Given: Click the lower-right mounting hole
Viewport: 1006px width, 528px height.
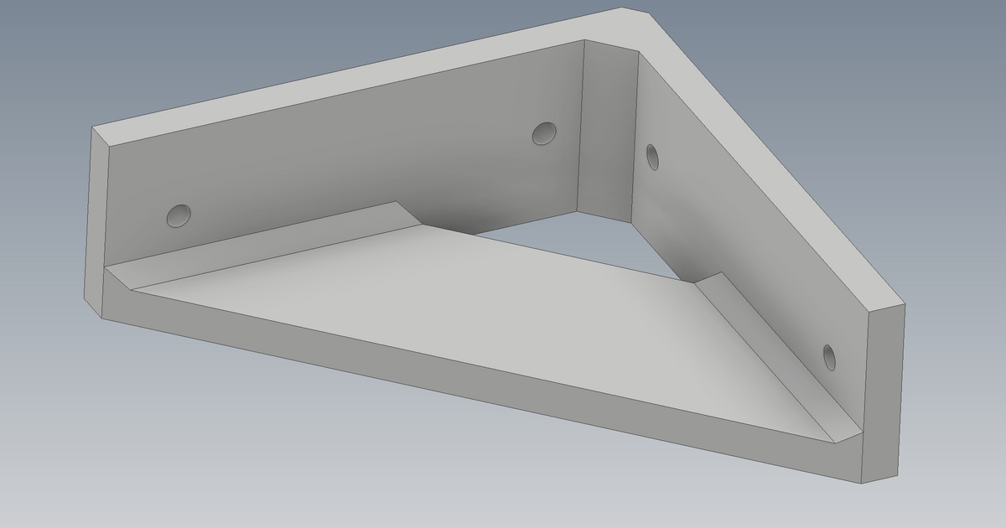Looking at the screenshot, I should tap(831, 356).
